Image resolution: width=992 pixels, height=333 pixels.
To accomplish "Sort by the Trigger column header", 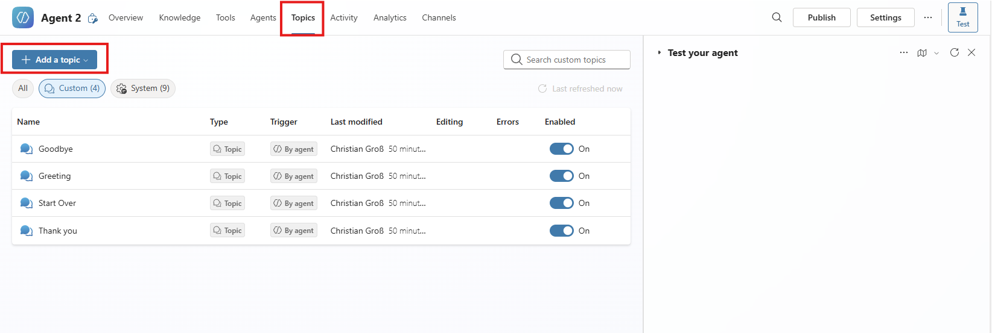I will coord(284,122).
